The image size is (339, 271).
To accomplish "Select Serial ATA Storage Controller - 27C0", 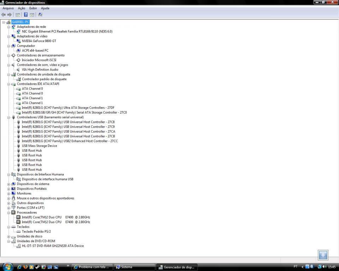I will click(x=74, y=112).
